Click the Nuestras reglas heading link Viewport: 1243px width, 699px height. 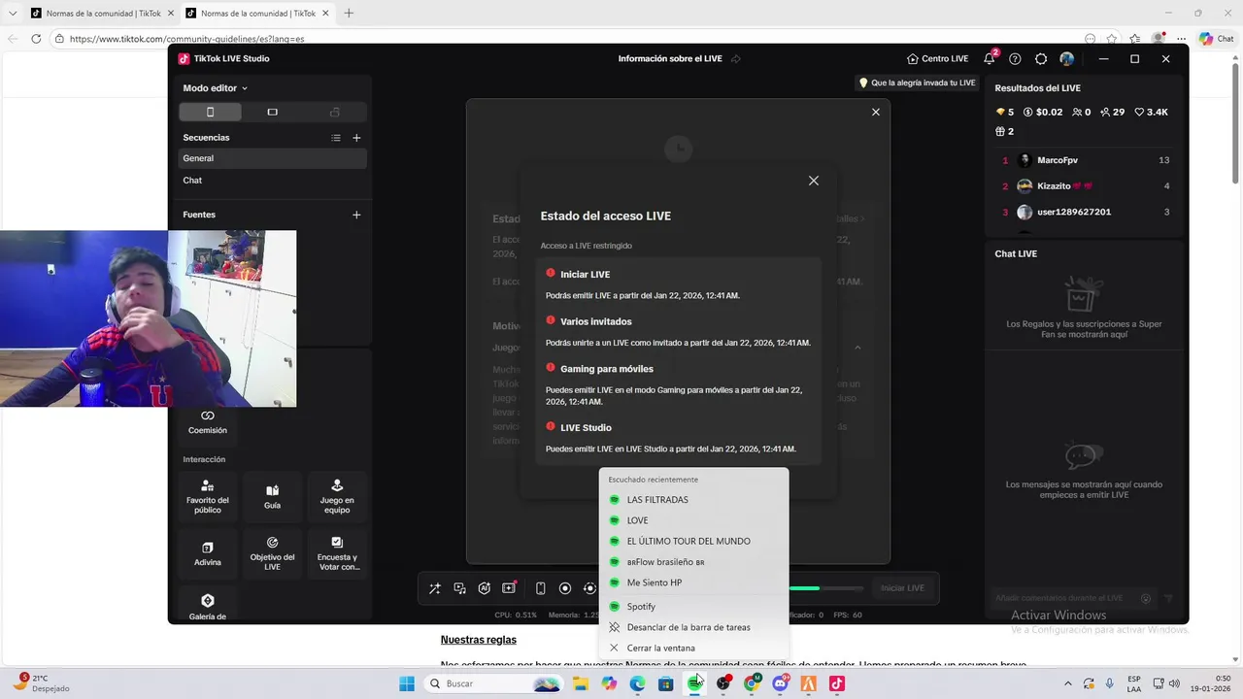tap(479, 640)
